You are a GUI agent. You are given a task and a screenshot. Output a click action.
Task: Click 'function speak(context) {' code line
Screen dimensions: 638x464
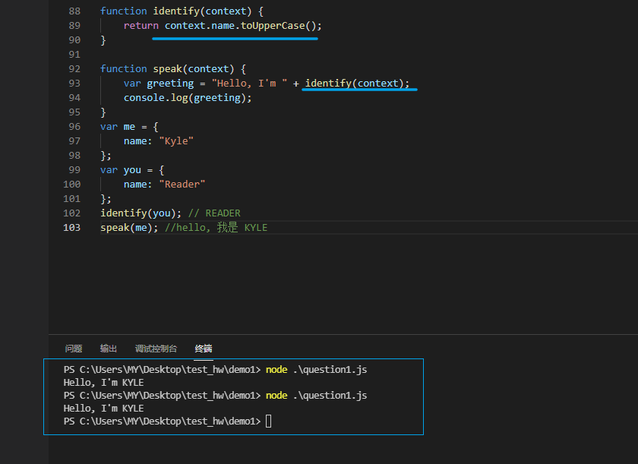click(x=173, y=69)
